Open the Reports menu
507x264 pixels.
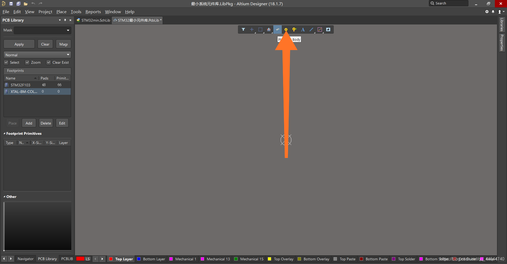click(x=93, y=12)
